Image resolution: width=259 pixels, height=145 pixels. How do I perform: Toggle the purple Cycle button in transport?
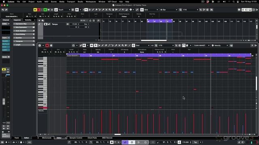click(x=125, y=142)
